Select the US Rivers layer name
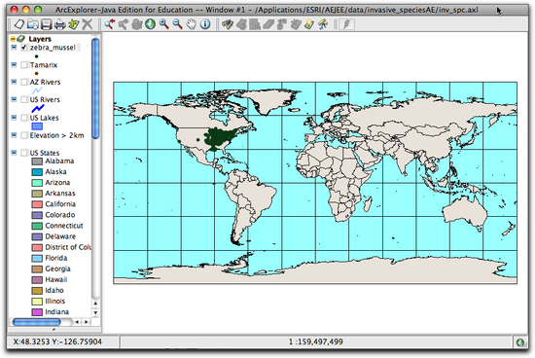 [45, 99]
